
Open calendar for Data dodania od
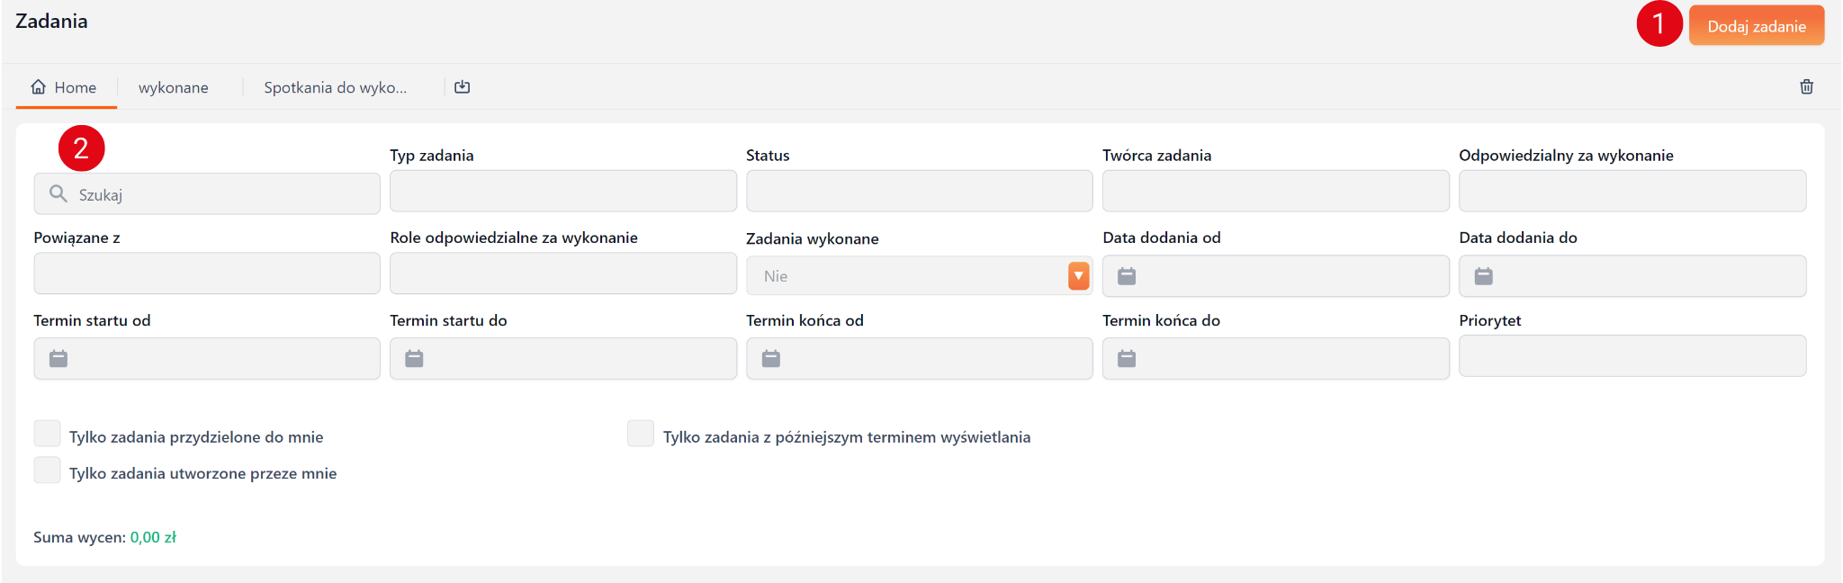[x=1127, y=276]
